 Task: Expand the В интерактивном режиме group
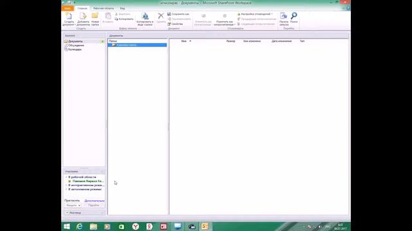(66, 185)
